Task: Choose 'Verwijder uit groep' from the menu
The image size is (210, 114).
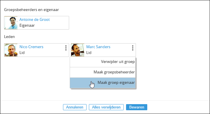Action: (103, 62)
